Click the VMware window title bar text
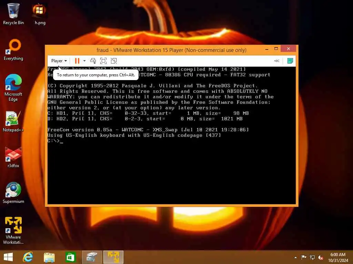The image size is (353, 264). [x=171, y=50]
